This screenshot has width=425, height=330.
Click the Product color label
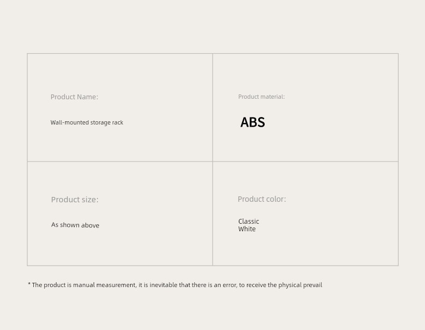click(x=262, y=199)
